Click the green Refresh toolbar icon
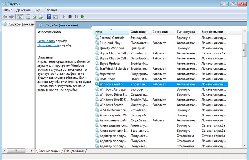Image resolution: width=249 pixels, height=160 pixels. click(x=35, y=16)
